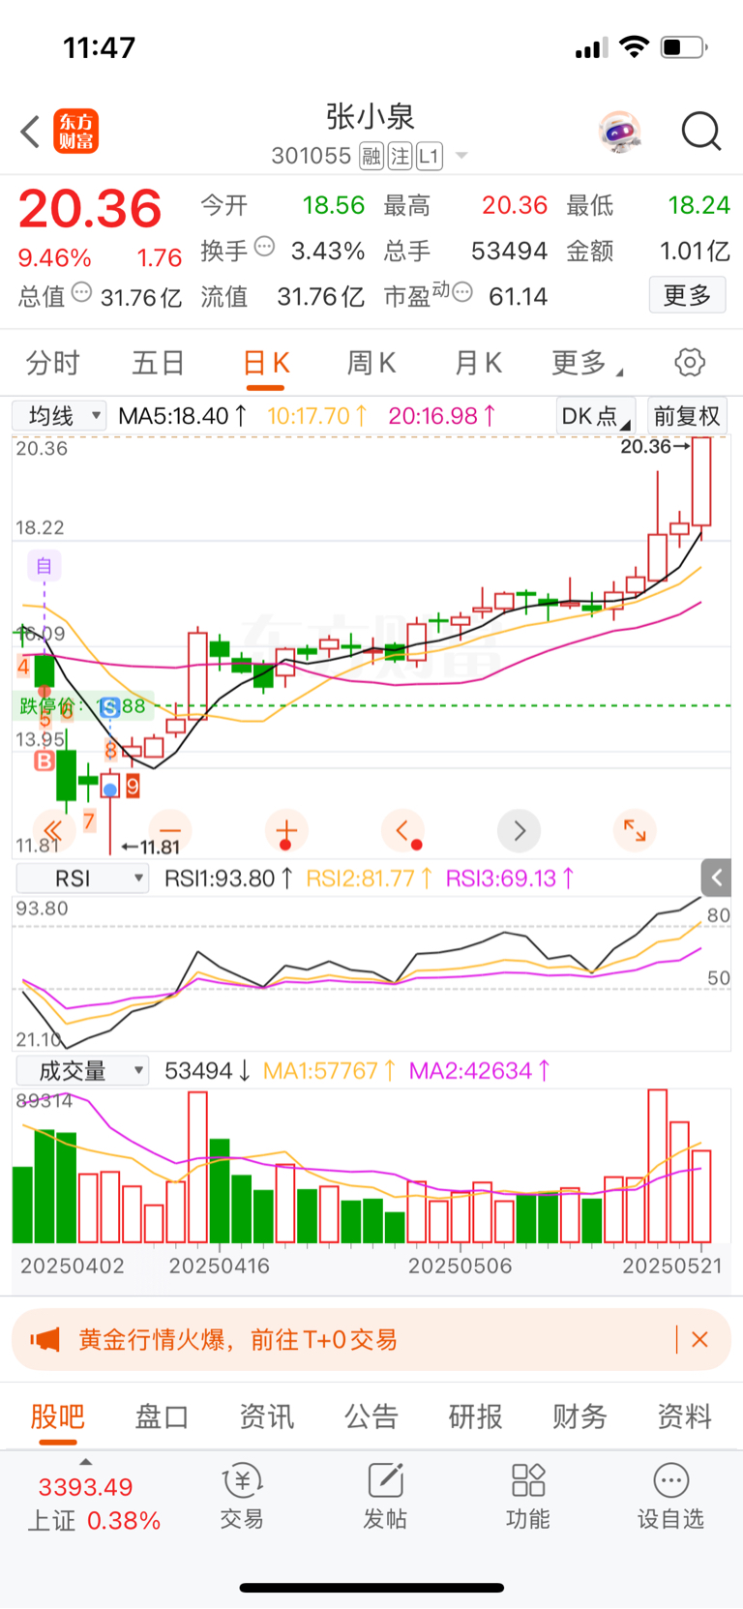Tap the current price 20.36

(x=90, y=208)
